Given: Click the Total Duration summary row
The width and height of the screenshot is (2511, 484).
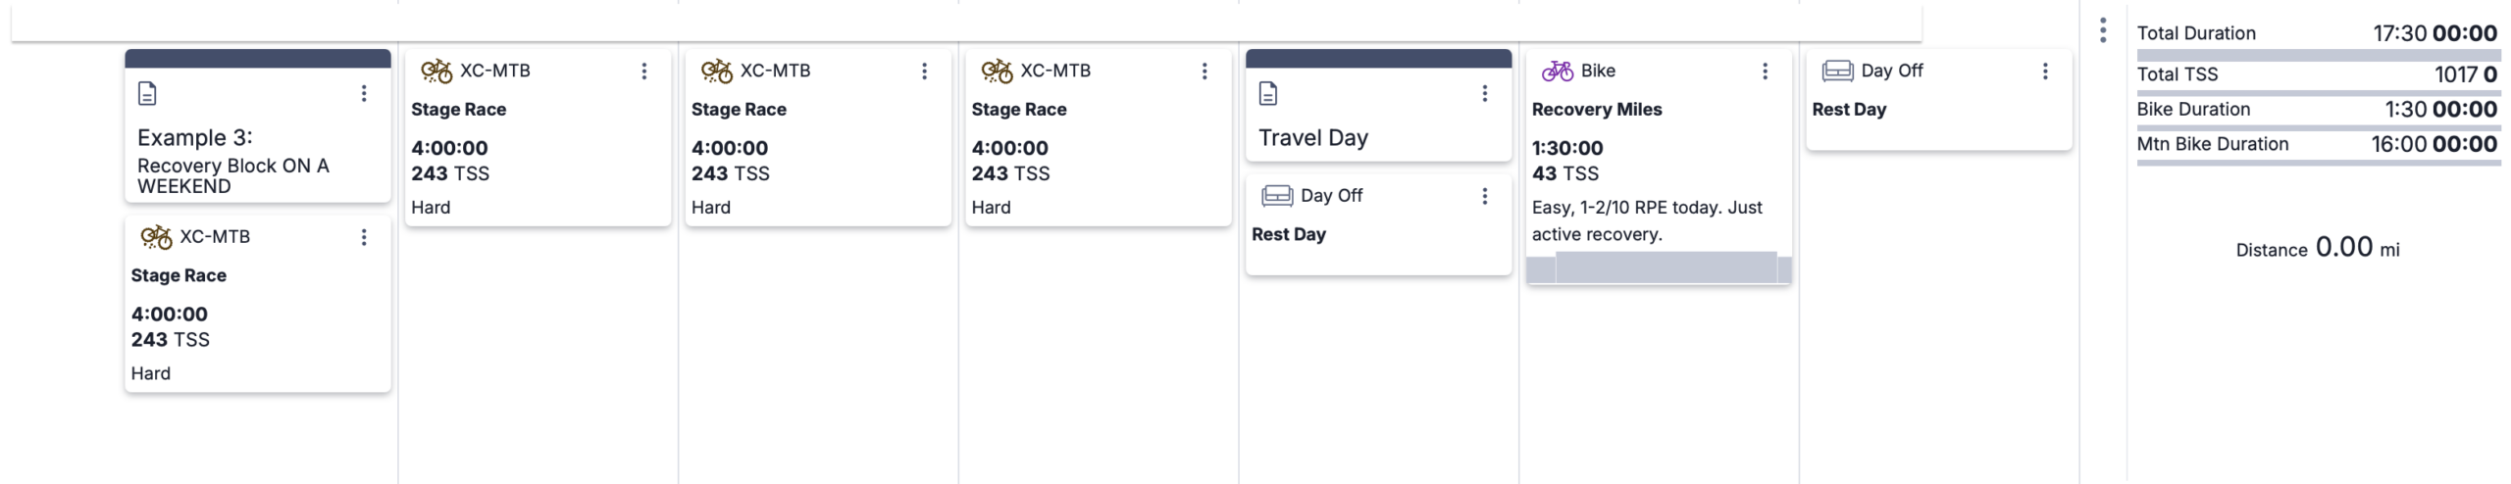Looking at the screenshot, I should pyautogui.click(x=2318, y=33).
